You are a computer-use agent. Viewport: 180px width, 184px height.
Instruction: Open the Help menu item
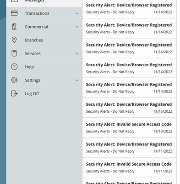click(44, 67)
